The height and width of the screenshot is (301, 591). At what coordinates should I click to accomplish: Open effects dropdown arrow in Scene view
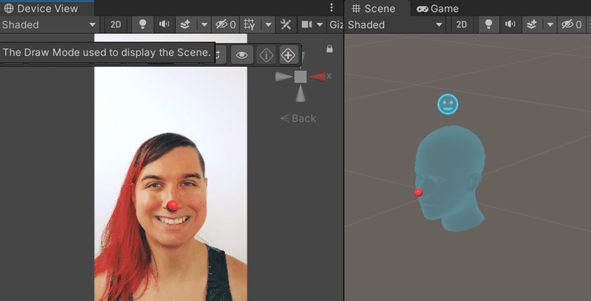pyautogui.click(x=550, y=25)
